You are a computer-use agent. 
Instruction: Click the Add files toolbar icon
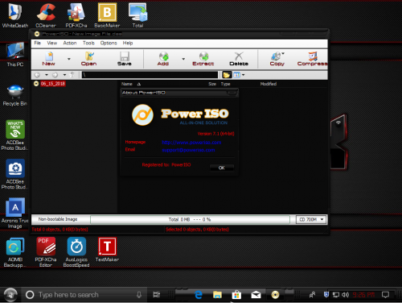click(x=163, y=59)
